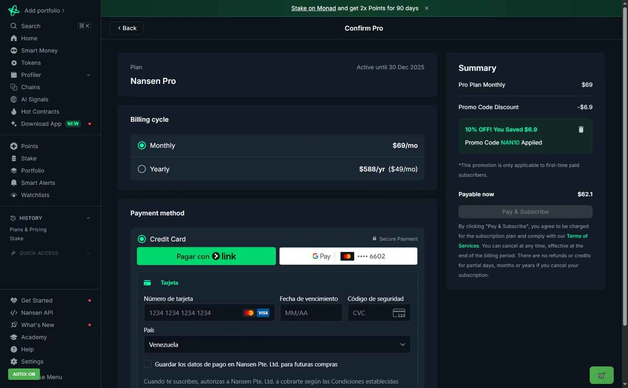Open Stake on Monad link
This screenshot has width=628, height=388.
point(313,8)
